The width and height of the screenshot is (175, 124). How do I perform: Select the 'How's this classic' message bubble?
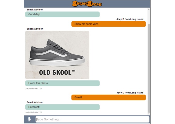tap(62, 83)
